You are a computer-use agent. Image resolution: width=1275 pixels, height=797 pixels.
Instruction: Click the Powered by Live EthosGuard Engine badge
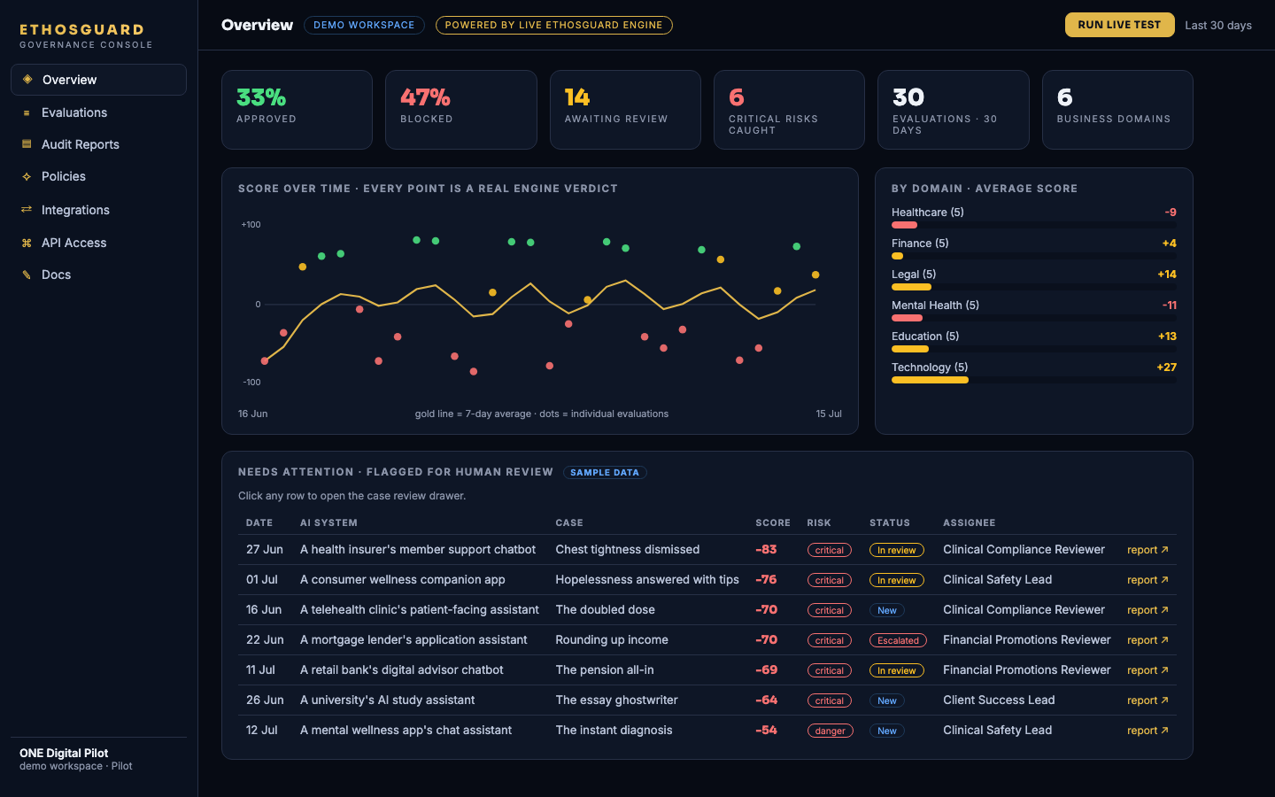tap(553, 25)
